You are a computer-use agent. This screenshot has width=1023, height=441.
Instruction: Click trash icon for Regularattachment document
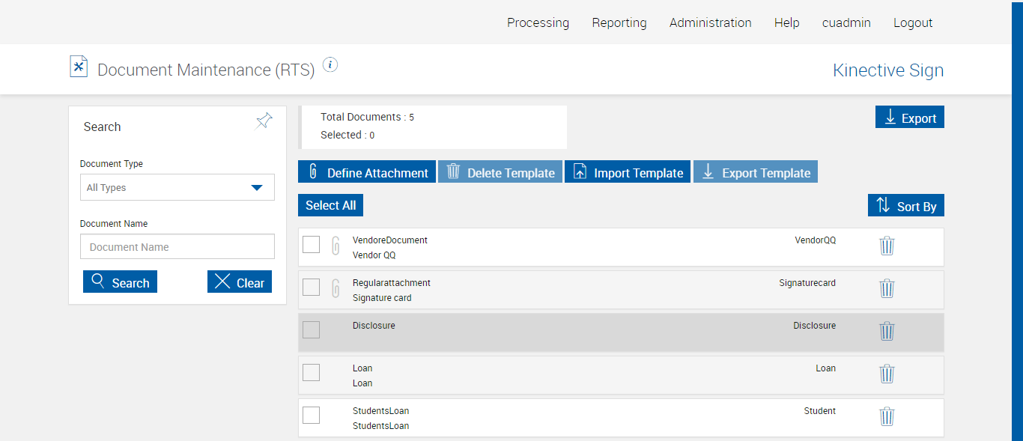click(887, 288)
